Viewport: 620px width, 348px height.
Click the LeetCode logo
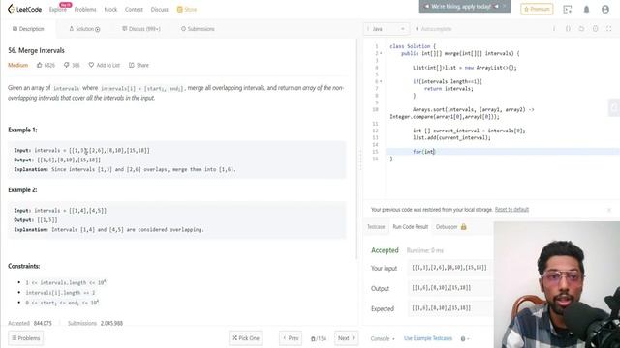pos(24,9)
